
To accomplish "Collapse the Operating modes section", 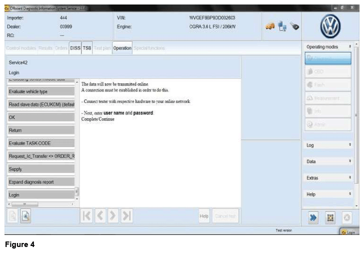I will coord(350,46).
